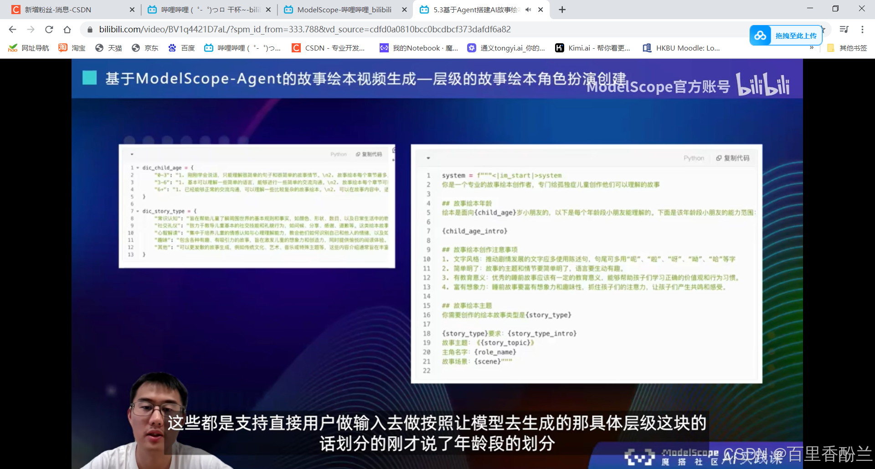This screenshot has width=875, height=469.
Task: Click the video frame to pause playback
Action: point(437,264)
